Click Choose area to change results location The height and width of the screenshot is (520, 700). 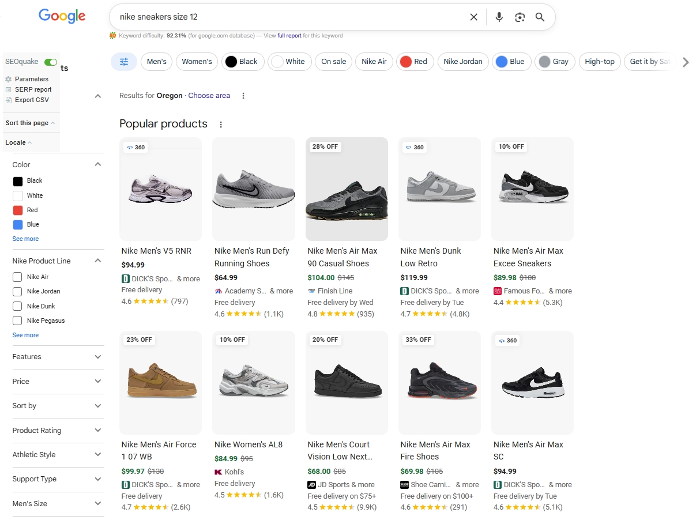point(209,95)
